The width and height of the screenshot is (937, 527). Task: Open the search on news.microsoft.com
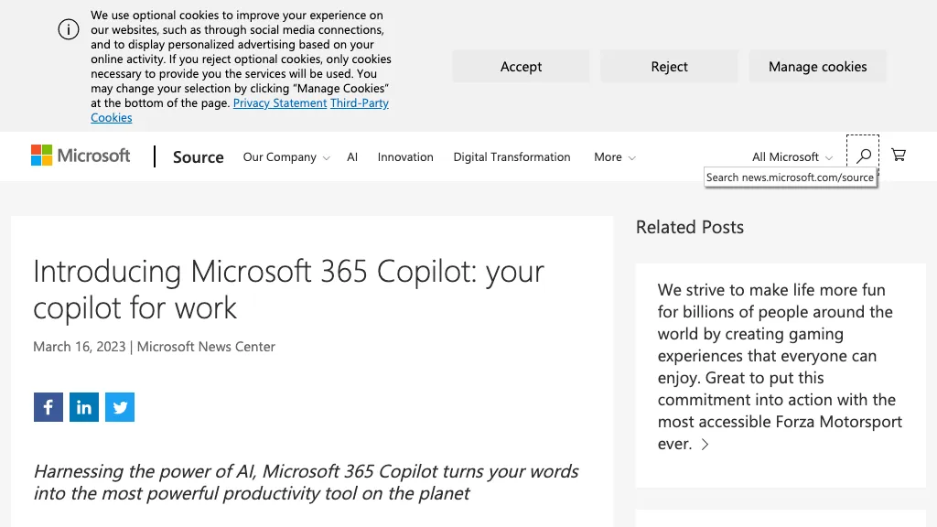pos(863,156)
